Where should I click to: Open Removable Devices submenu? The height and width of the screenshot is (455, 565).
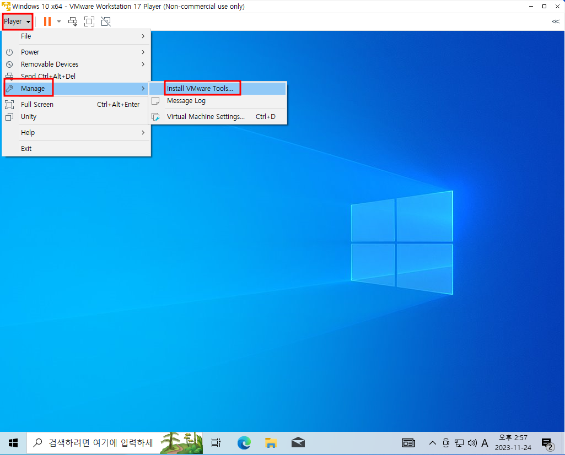(x=77, y=64)
